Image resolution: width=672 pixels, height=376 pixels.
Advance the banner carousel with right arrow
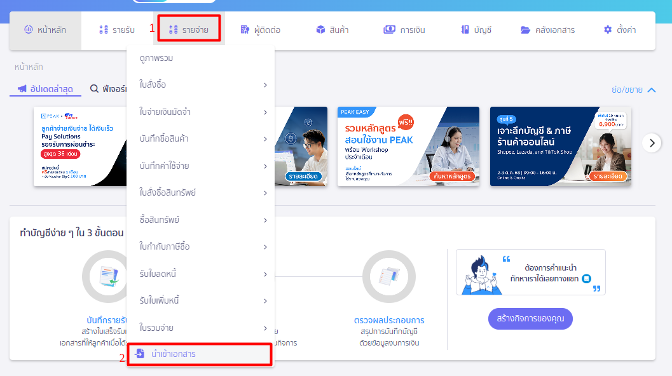tap(652, 143)
